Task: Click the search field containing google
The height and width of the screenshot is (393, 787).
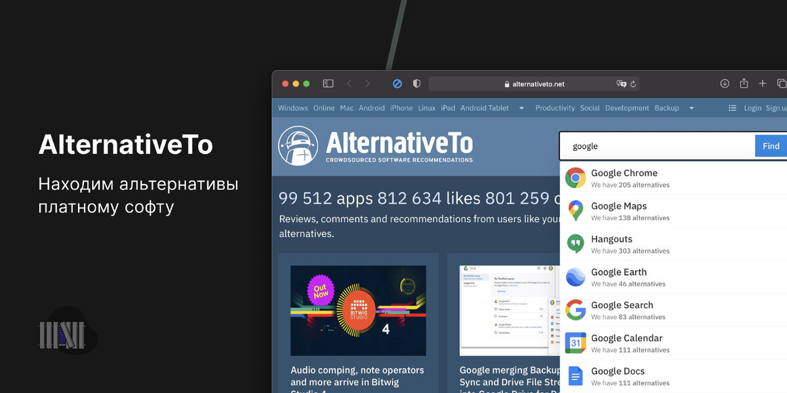Action: [x=657, y=146]
